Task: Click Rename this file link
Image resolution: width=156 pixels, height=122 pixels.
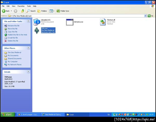Action: (x=14, y=26)
